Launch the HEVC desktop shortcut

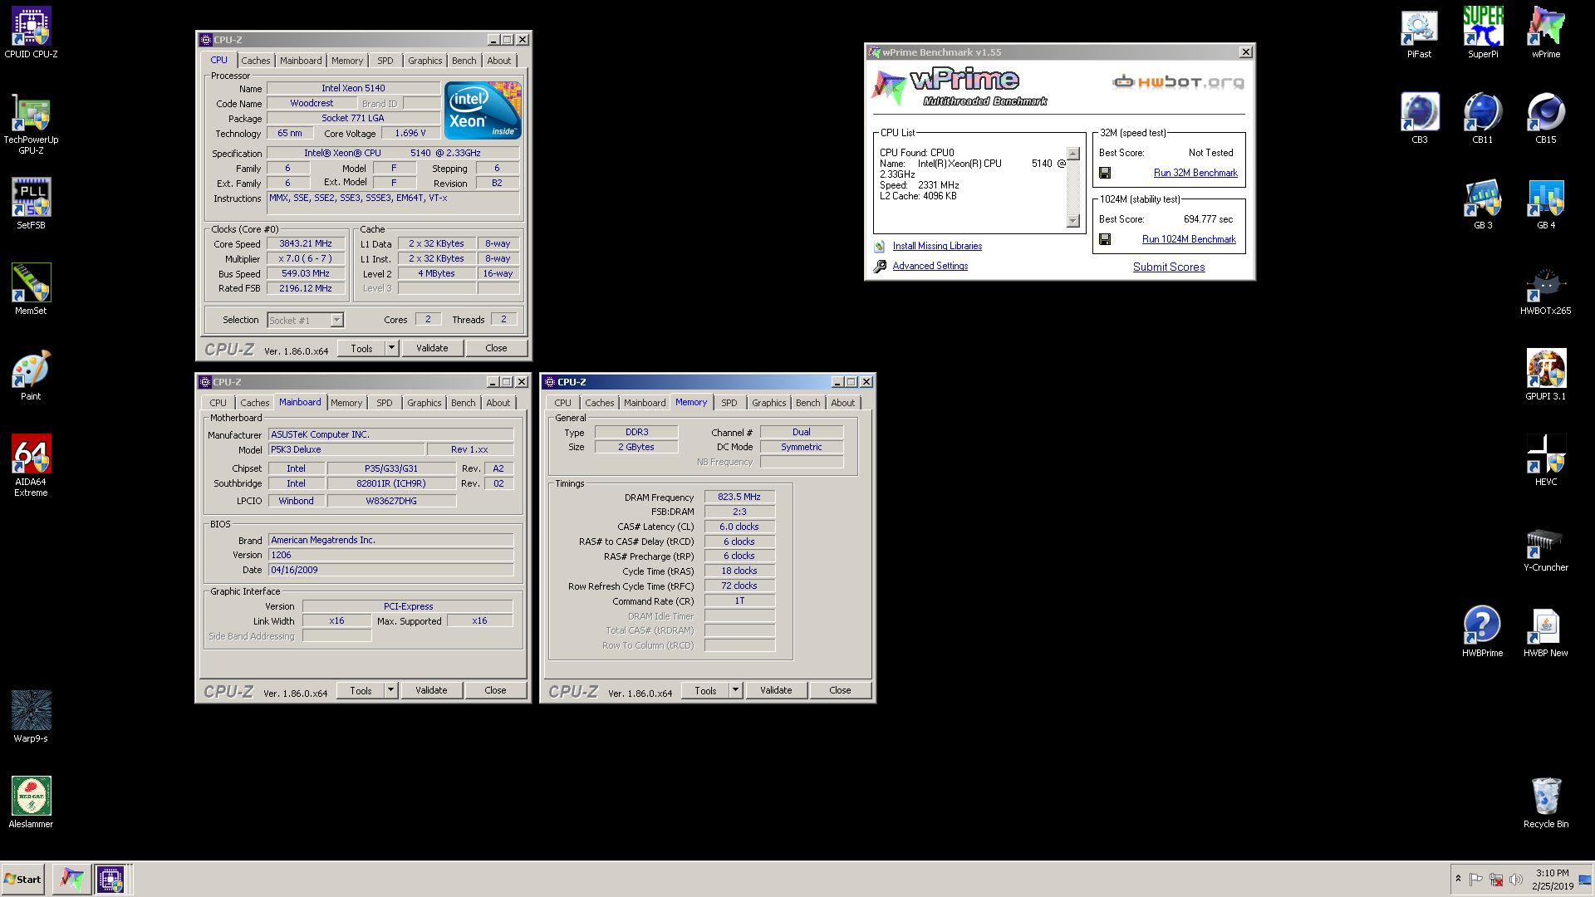(x=1546, y=461)
